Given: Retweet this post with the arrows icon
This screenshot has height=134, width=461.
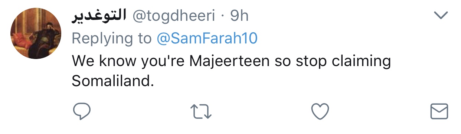Looking at the screenshot, I should point(200,111).
